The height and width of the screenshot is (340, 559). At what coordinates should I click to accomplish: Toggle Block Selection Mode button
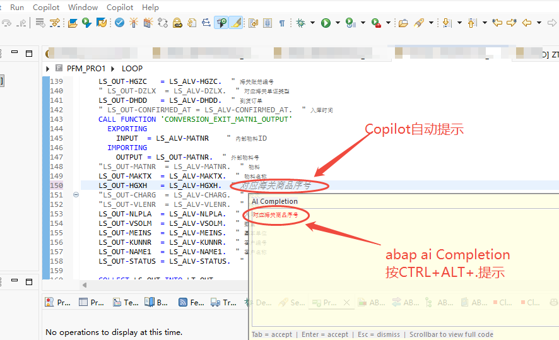click(268, 23)
